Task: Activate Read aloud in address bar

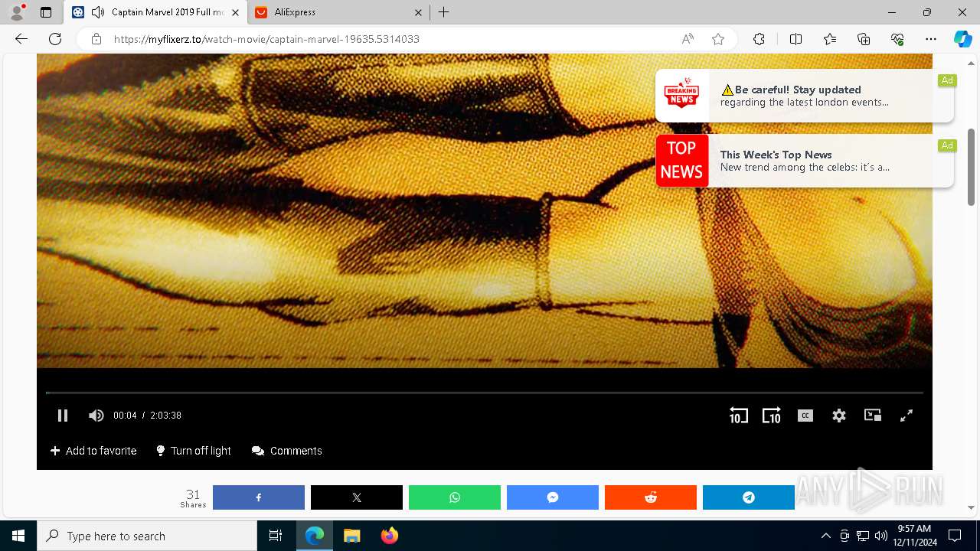Action: point(688,39)
